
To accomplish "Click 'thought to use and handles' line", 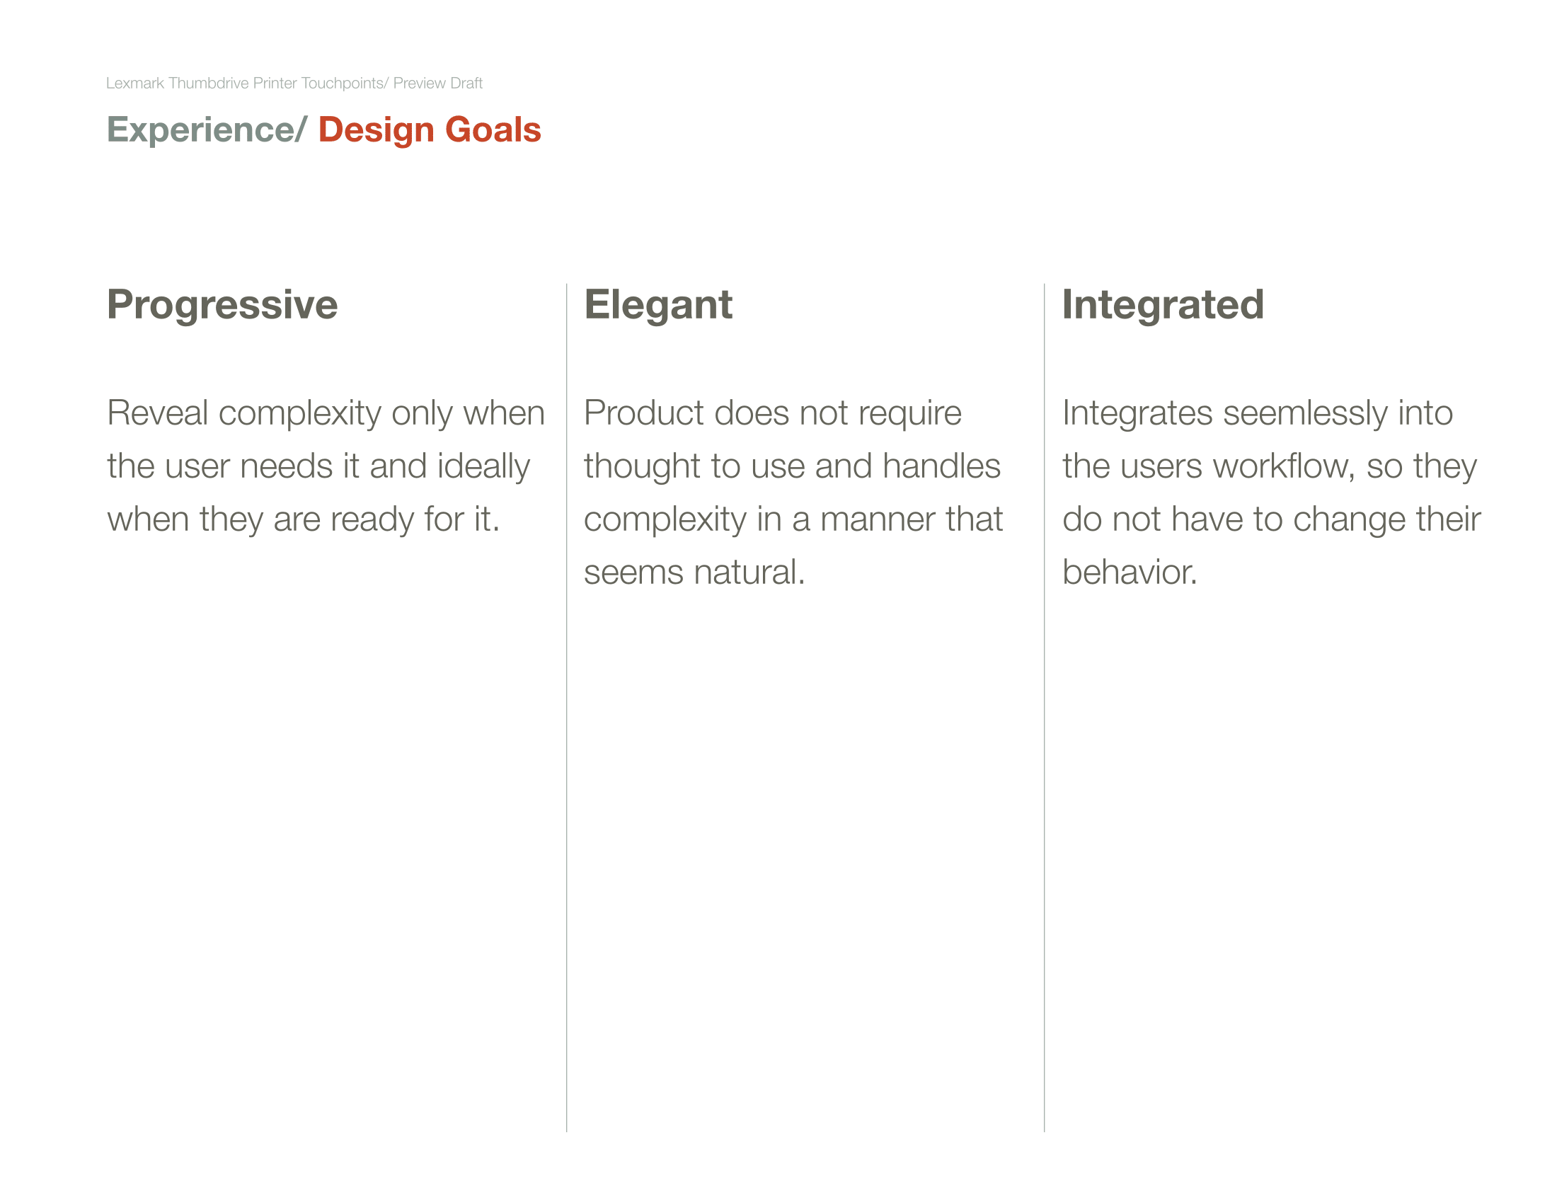I will pyautogui.click(x=792, y=467).
